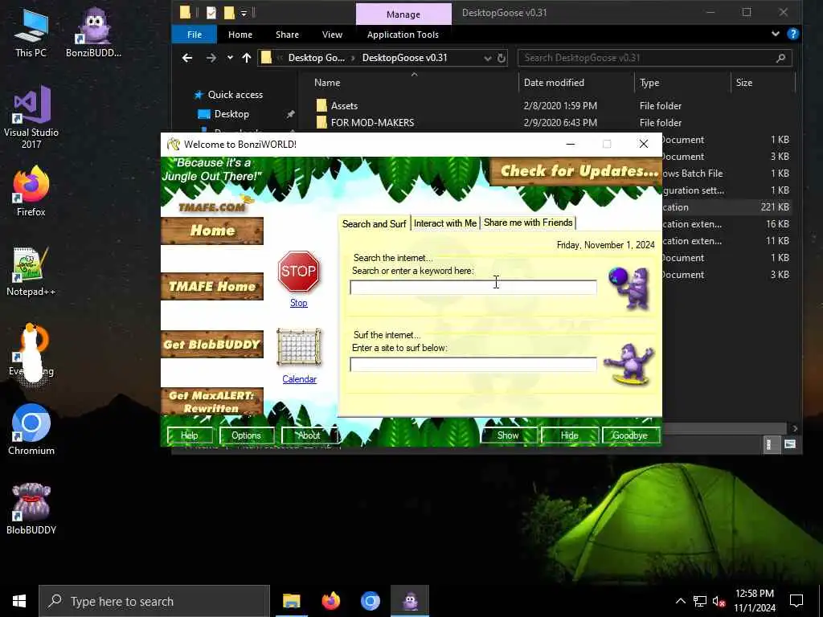This screenshot has height=617, width=823.
Task: Open Explorer help question mark
Action: click(793, 34)
